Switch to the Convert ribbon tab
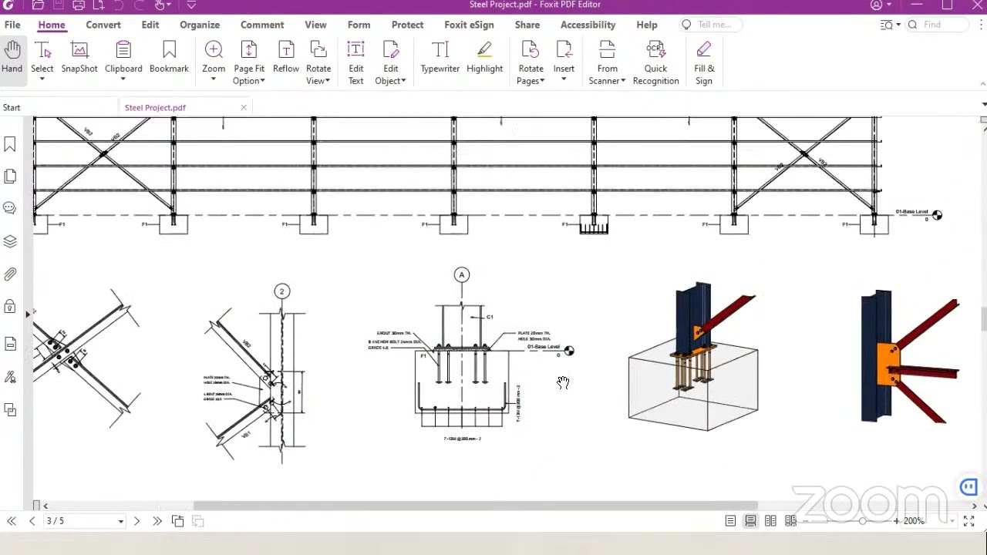987x555 pixels. coord(103,25)
